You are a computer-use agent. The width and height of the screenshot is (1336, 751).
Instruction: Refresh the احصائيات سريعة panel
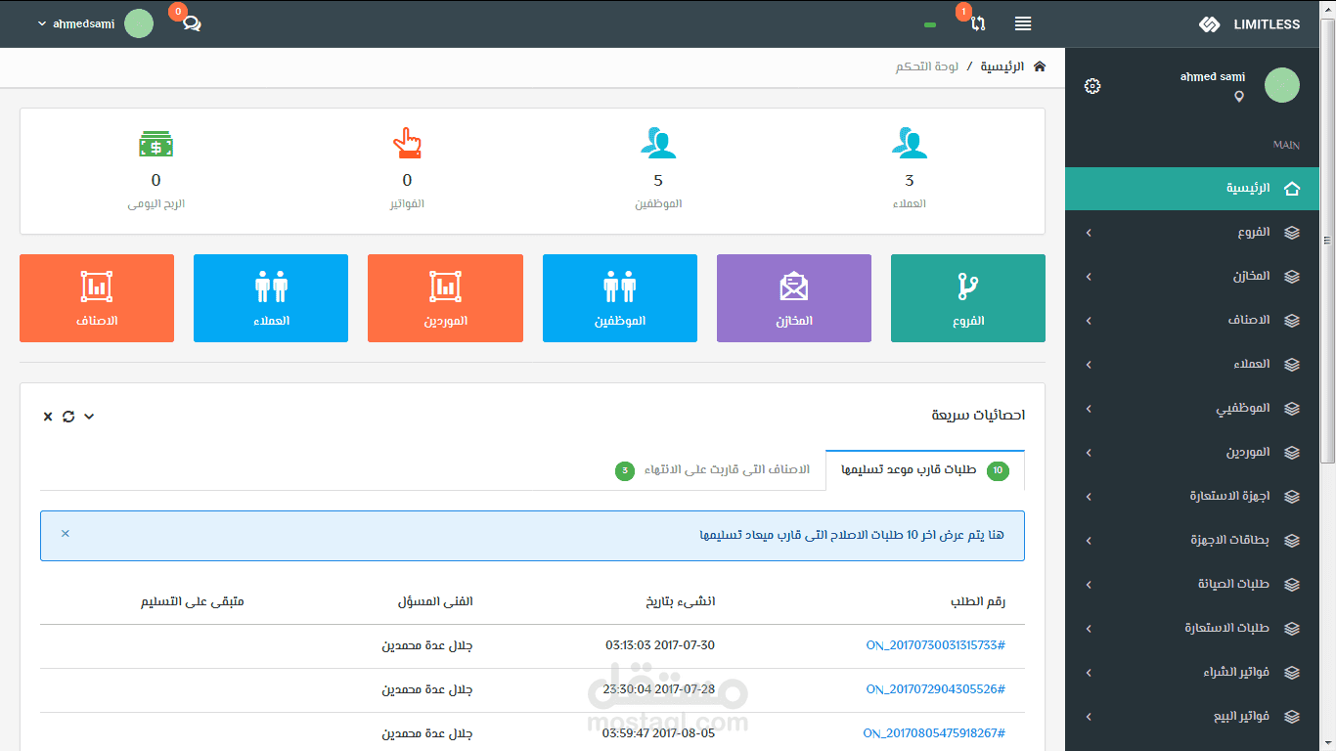(x=67, y=416)
